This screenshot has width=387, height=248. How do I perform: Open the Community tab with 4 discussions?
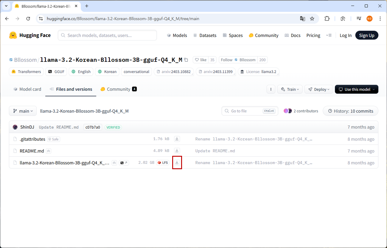(x=119, y=89)
